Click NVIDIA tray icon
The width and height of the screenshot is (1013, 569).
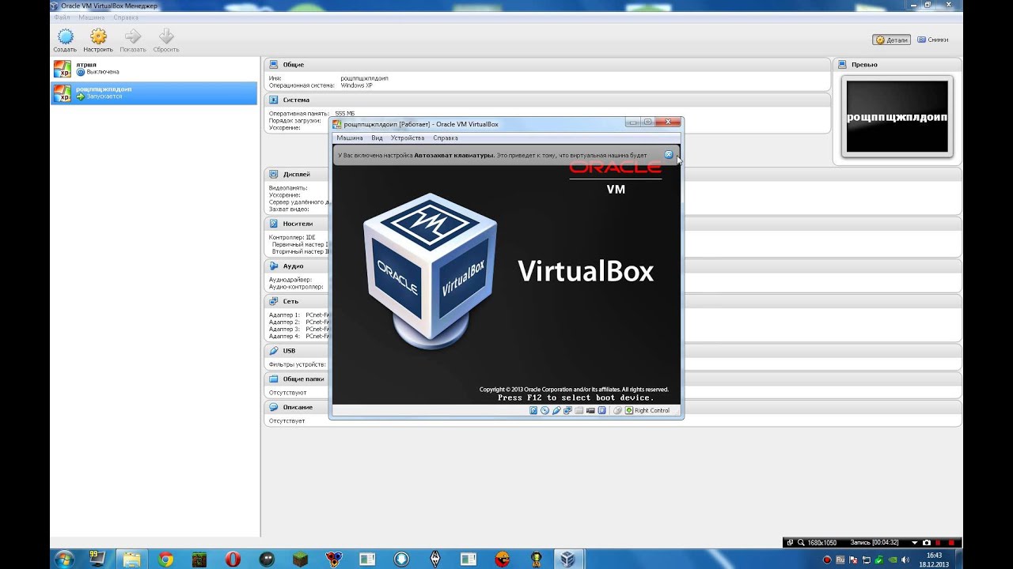[893, 560]
